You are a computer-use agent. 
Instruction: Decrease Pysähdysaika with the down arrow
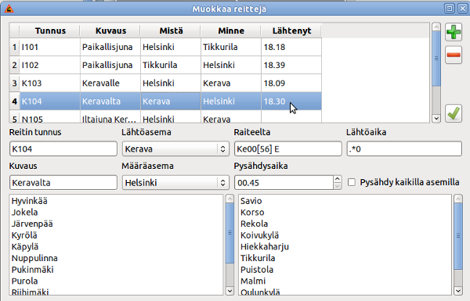tap(337, 186)
